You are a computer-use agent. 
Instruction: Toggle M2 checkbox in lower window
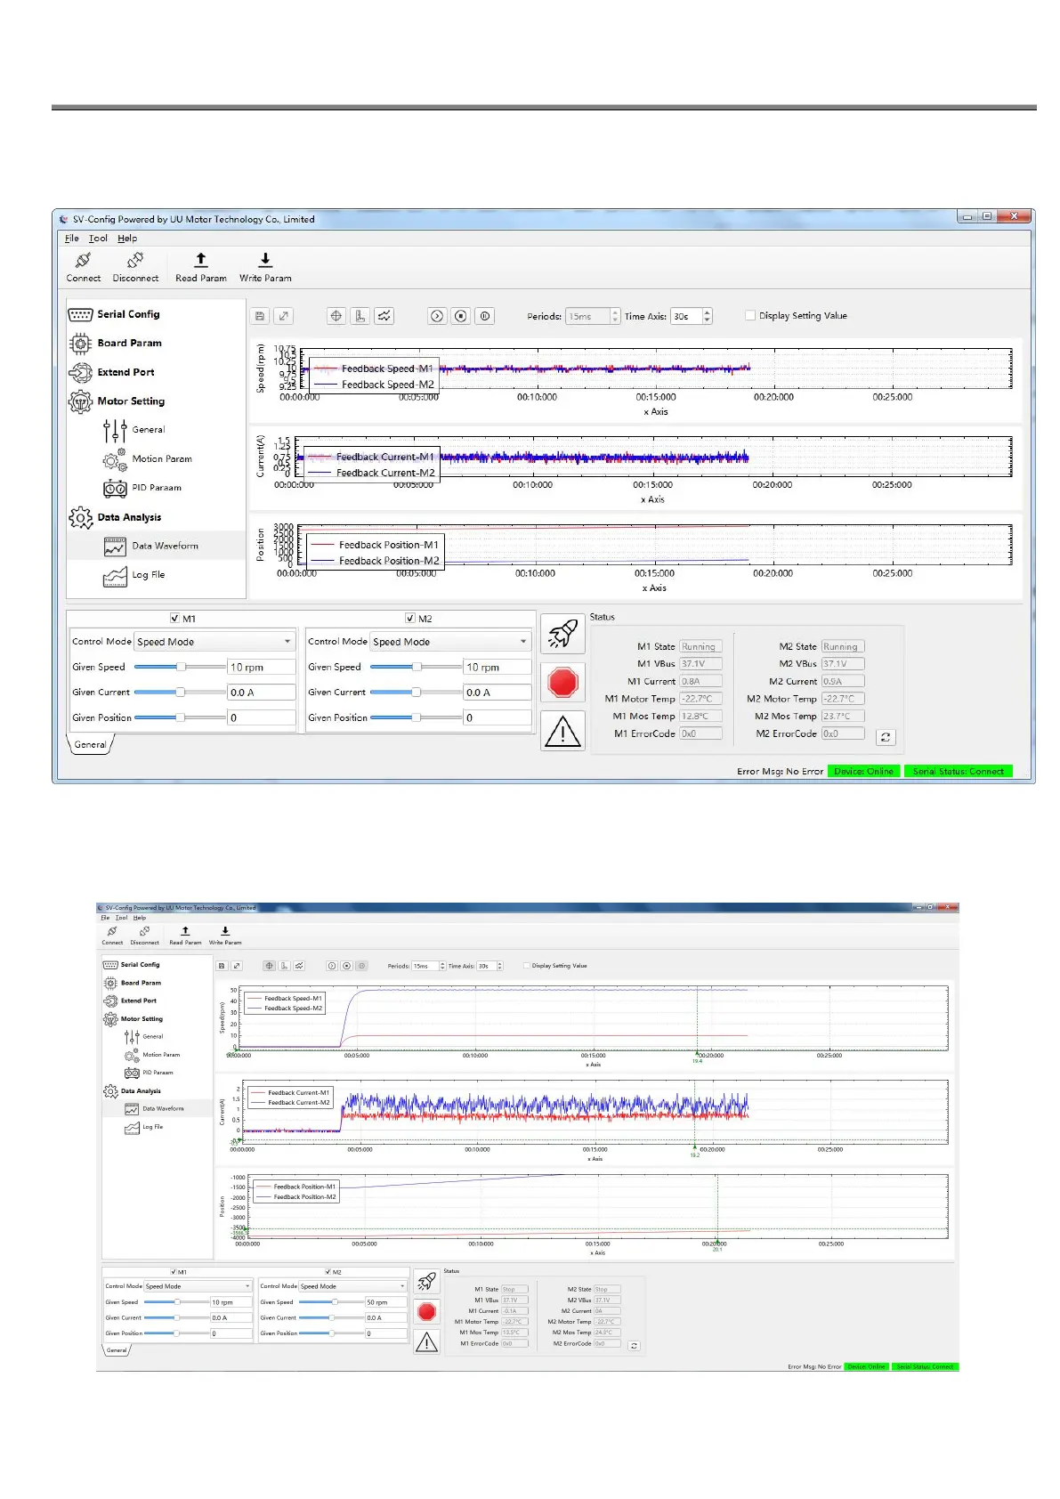328,1272
